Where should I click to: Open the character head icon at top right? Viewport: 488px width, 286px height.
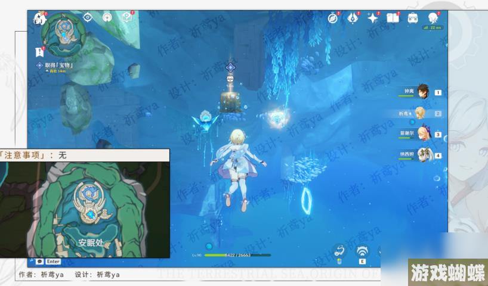[x=433, y=18]
